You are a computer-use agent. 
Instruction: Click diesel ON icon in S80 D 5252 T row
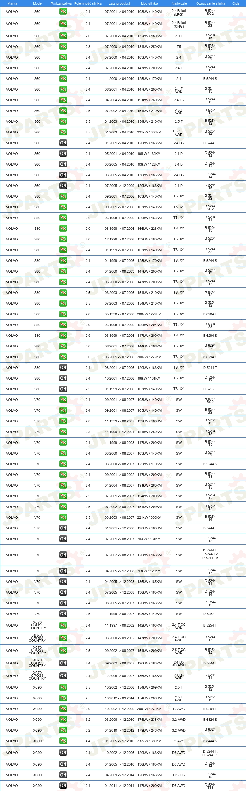pyautogui.click(x=63, y=389)
